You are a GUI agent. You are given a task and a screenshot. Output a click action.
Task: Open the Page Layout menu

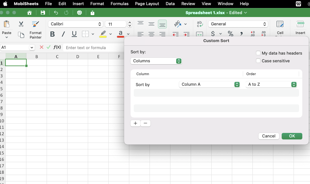point(147,4)
